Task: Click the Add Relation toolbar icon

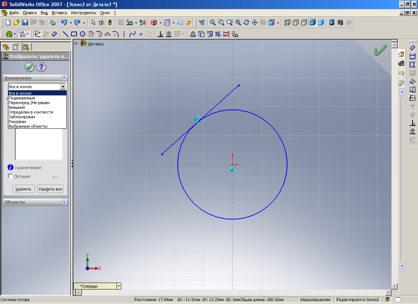Action: coord(160,34)
